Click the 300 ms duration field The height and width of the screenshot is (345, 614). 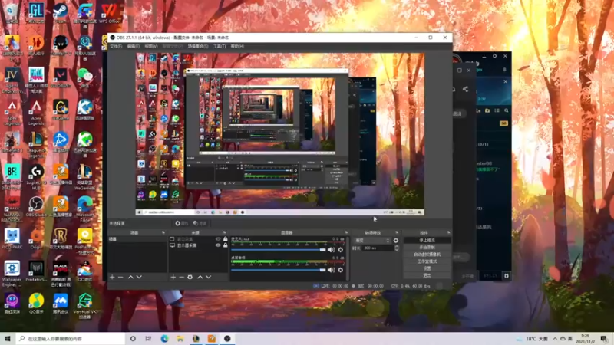tap(378, 248)
